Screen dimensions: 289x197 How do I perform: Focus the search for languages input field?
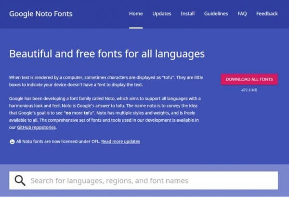pos(144,181)
